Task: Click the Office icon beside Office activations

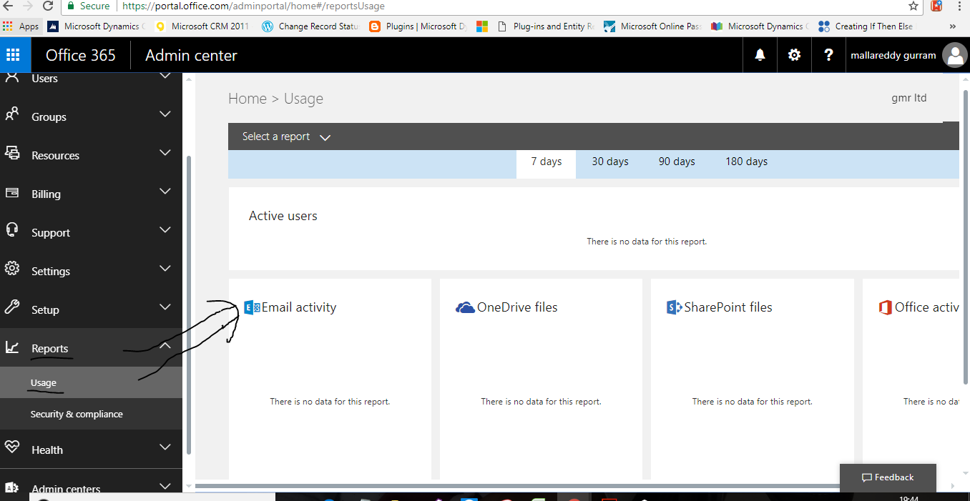Action: point(886,307)
